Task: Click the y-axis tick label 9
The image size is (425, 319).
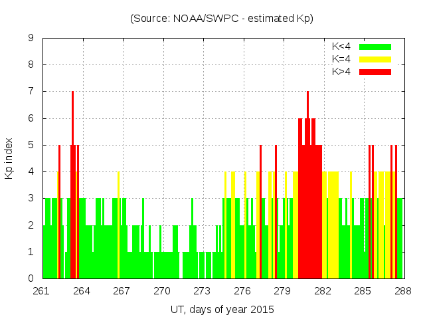Action: pyautogui.click(x=31, y=38)
